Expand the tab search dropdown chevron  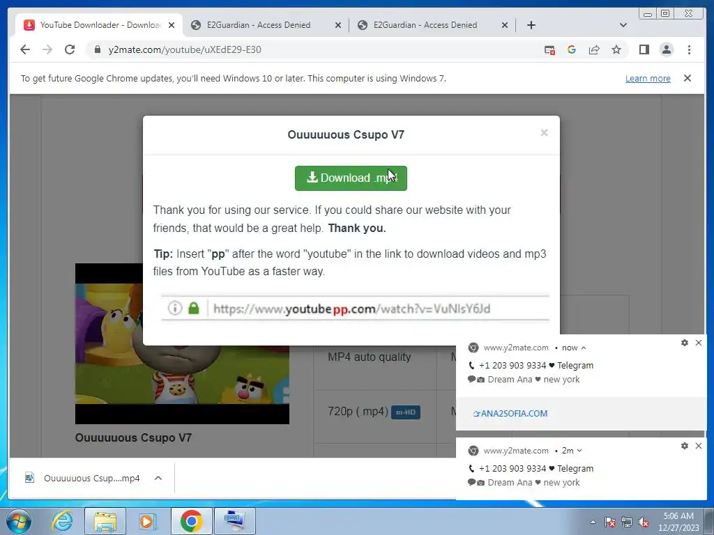tap(623, 25)
